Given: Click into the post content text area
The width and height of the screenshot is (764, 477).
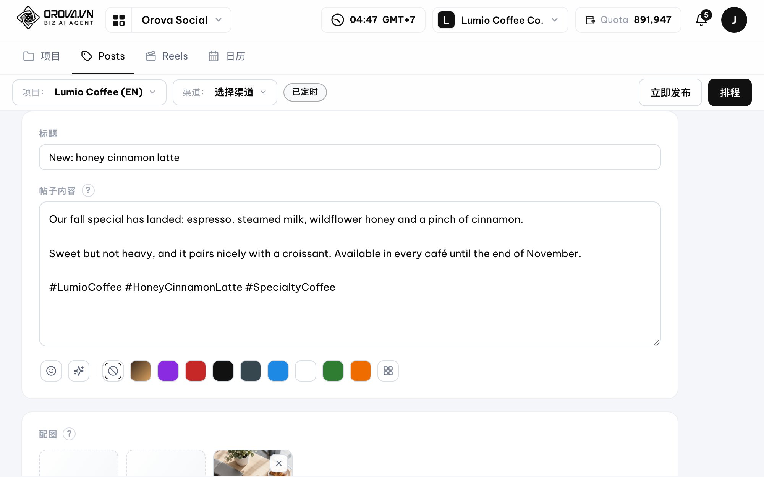Looking at the screenshot, I should click(350, 274).
